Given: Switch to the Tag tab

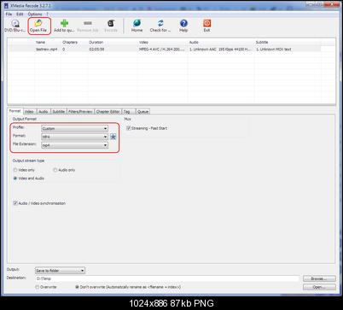Looking at the screenshot, I should (129, 112).
